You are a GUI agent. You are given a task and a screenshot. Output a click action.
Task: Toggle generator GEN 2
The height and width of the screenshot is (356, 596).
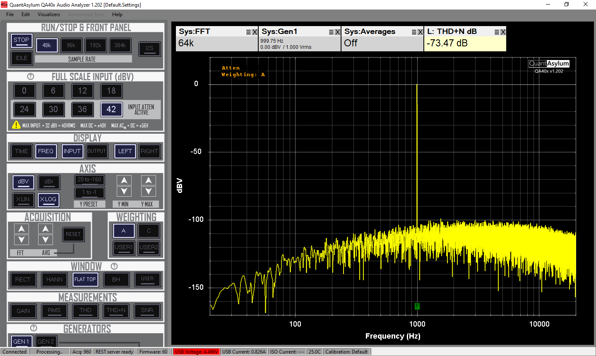pyautogui.click(x=46, y=342)
